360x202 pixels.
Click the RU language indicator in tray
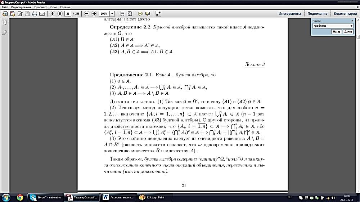289,197
